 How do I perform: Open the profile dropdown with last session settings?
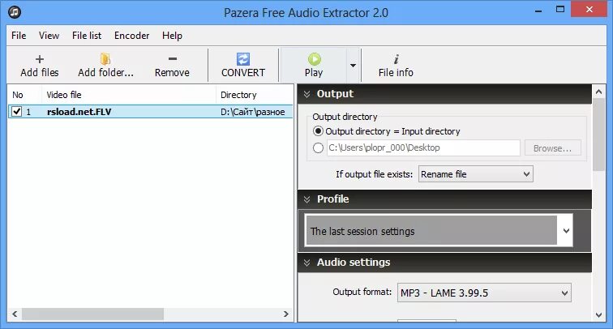click(439, 231)
